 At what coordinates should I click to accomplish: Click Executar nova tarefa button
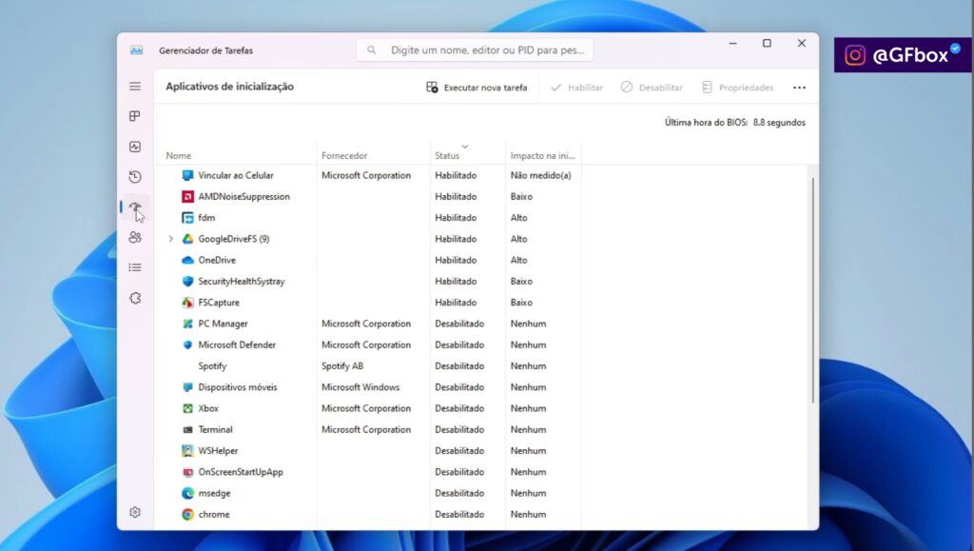coord(477,88)
